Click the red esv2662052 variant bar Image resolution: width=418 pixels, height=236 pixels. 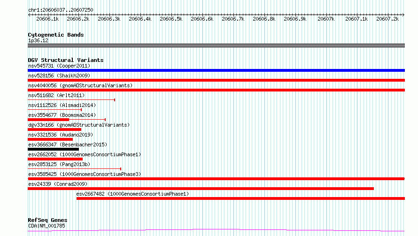pyautogui.click(x=55, y=159)
